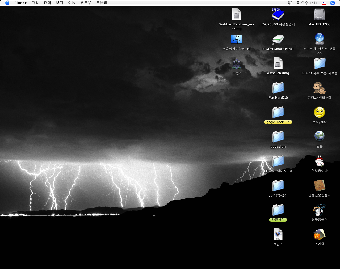This screenshot has width=340, height=269.
Task: Open the 보기 menu
Action: (59, 3)
